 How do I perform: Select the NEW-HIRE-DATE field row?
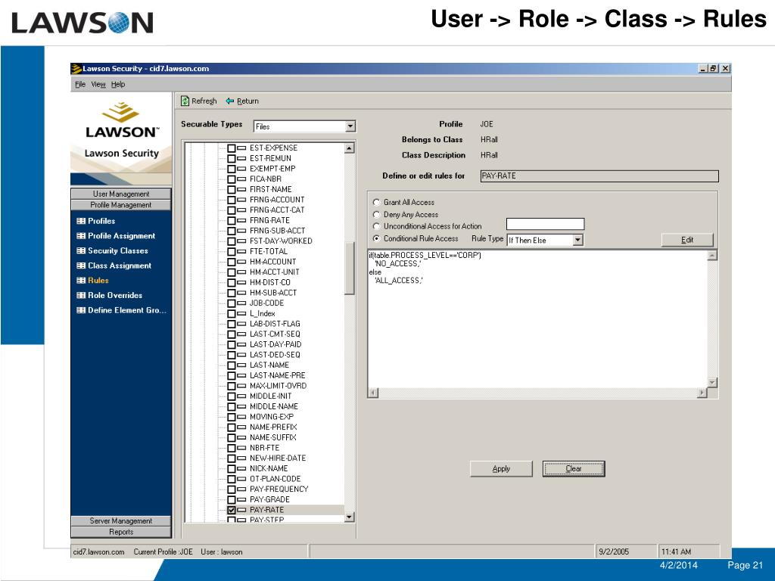[x=278, y=458]
